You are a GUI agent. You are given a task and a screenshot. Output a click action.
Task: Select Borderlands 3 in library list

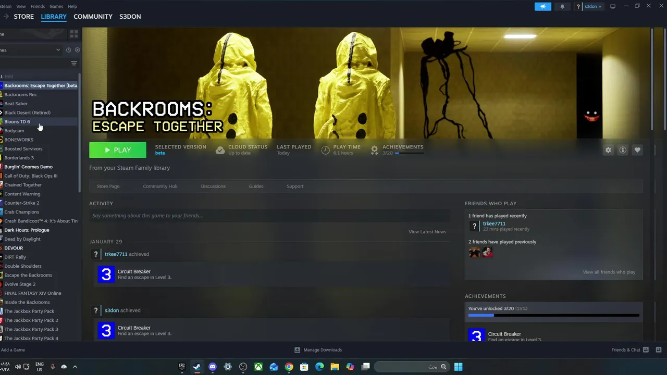(19, 158)
